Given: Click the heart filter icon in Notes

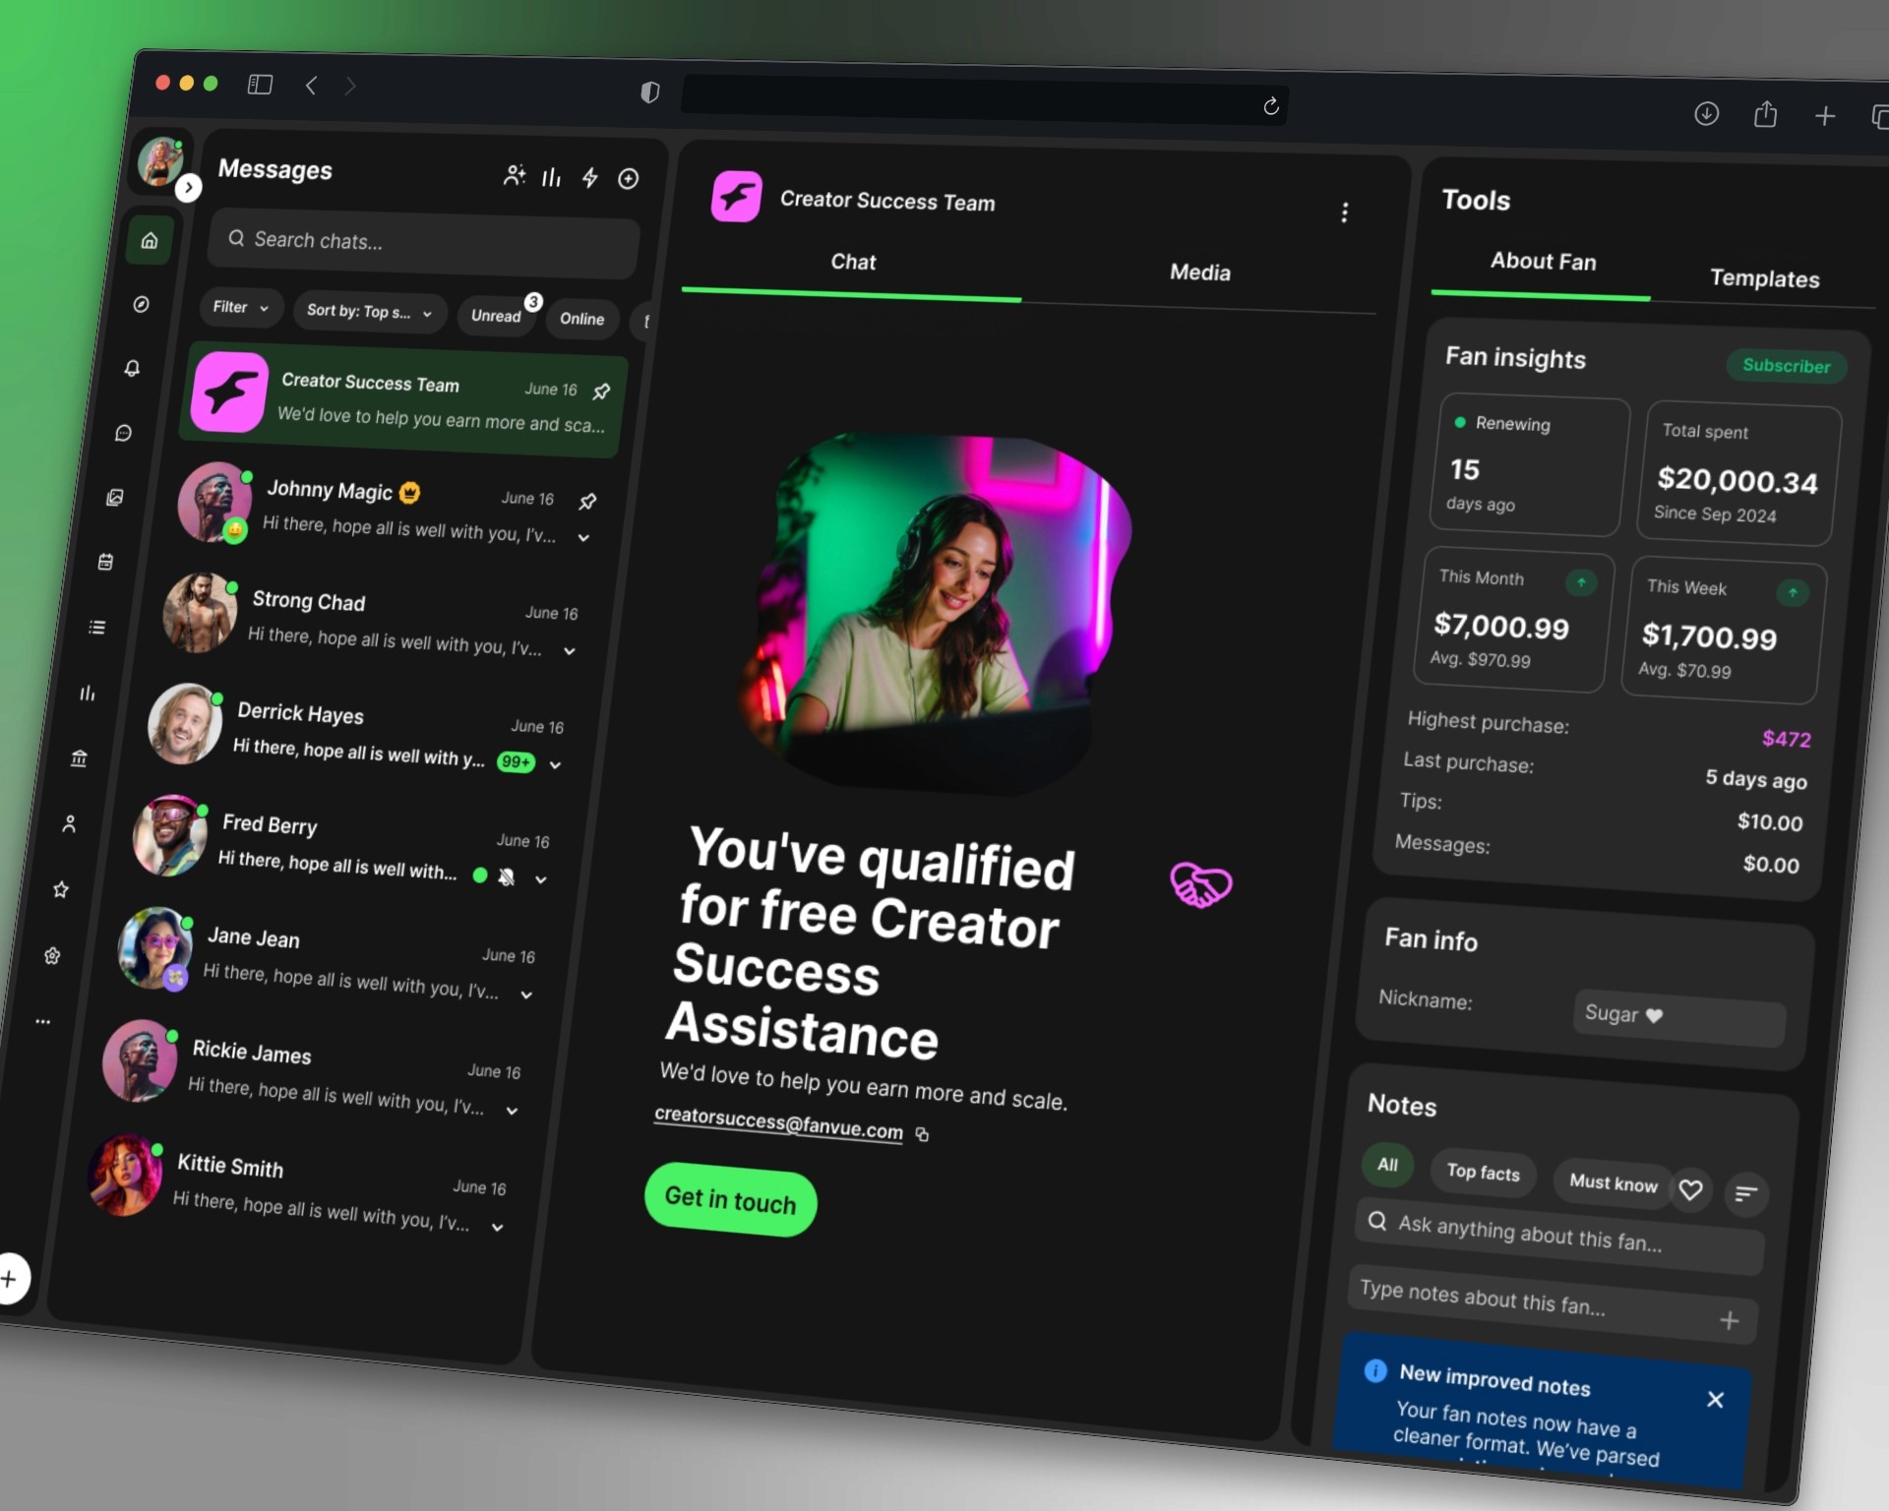Looking at the screenshot, I should point(1690,1190).
